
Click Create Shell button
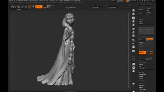(142, 59)
